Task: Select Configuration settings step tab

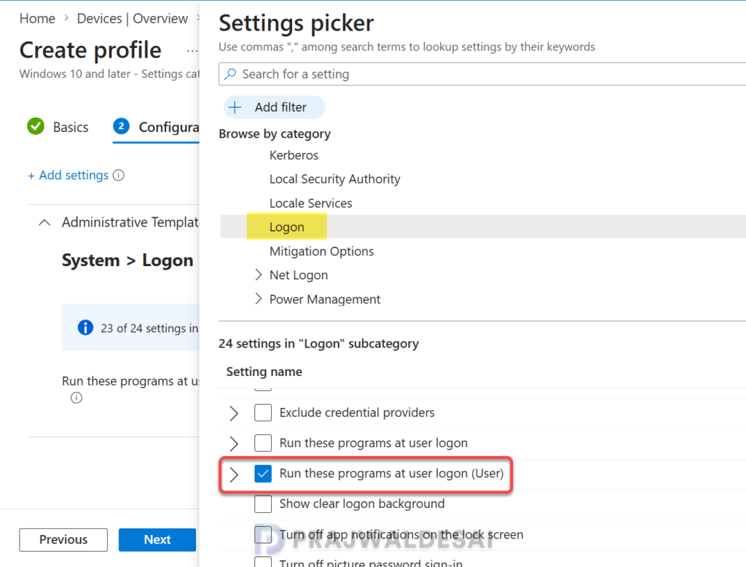Action: (x=156, y=127)
